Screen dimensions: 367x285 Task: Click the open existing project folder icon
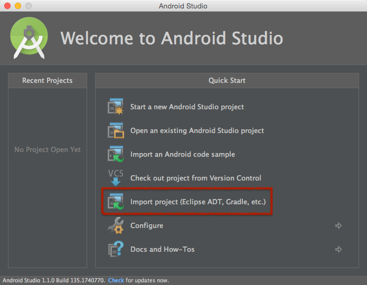point(116,130)
